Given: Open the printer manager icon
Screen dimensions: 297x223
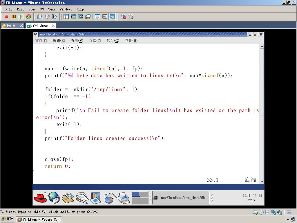Looking at the screenshot, I should pos(124,198).
